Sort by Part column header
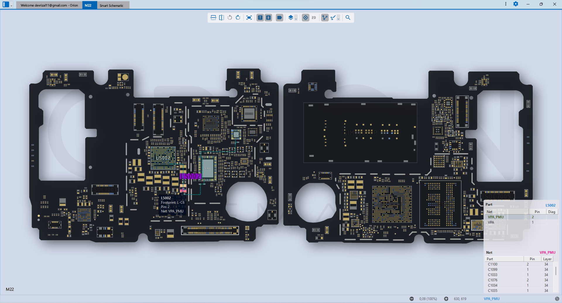 (x=504, y=259)
